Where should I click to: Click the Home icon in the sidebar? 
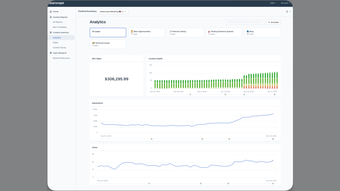[x=51, y=12]
